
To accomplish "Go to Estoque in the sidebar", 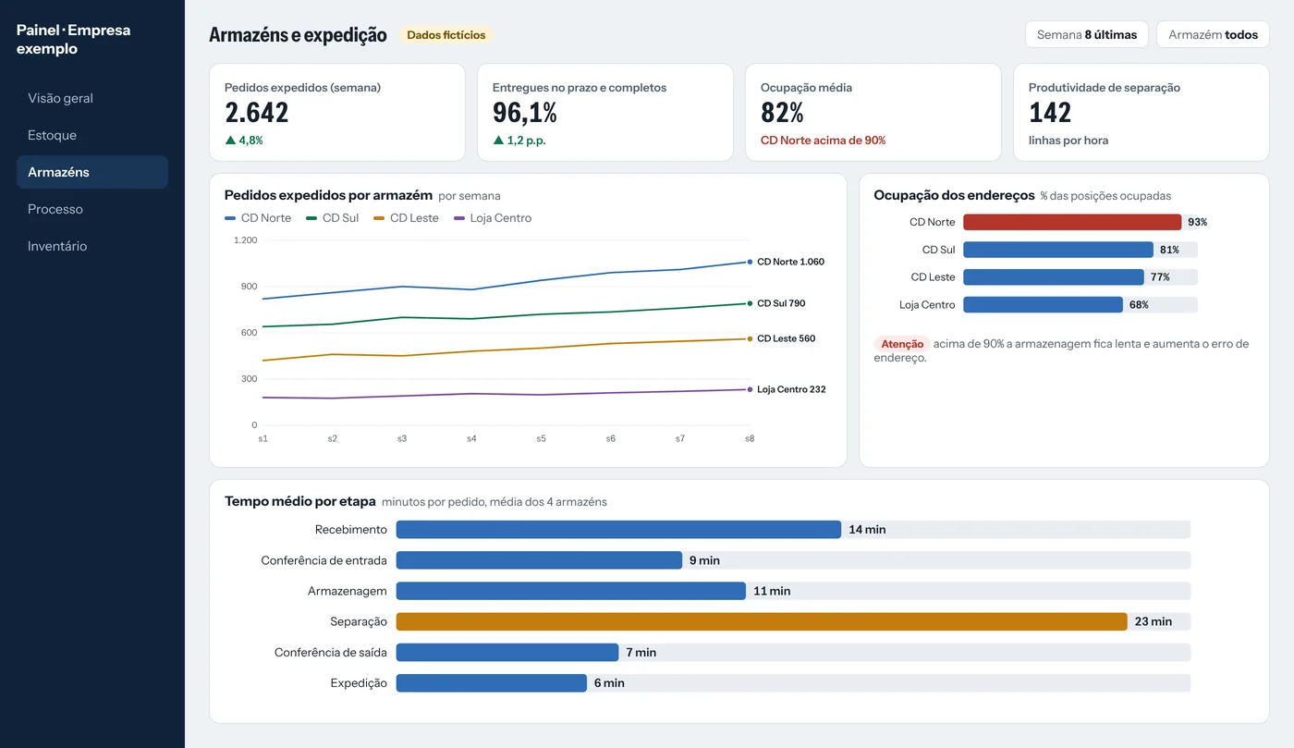I will point(92,135).
